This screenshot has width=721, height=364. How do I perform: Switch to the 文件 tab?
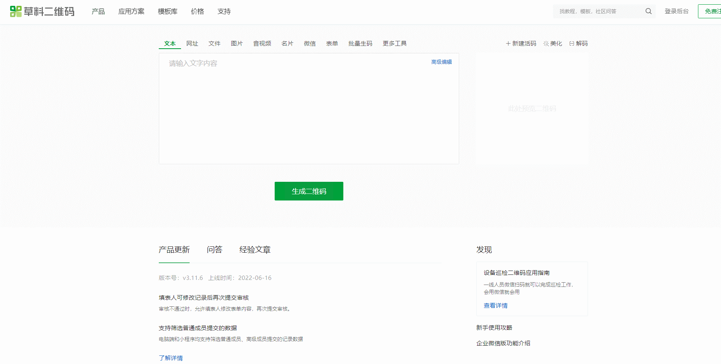tap(214, 44)
